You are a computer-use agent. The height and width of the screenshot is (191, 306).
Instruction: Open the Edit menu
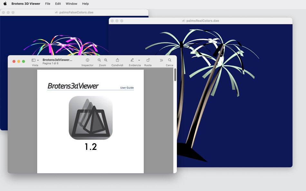tap(58, 4)
